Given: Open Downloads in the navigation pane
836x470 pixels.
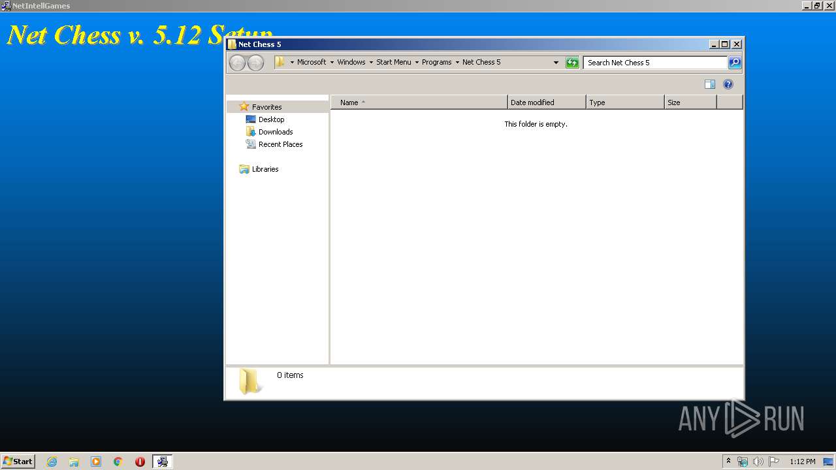Looking at the screenshot, I should coord(275,132).
